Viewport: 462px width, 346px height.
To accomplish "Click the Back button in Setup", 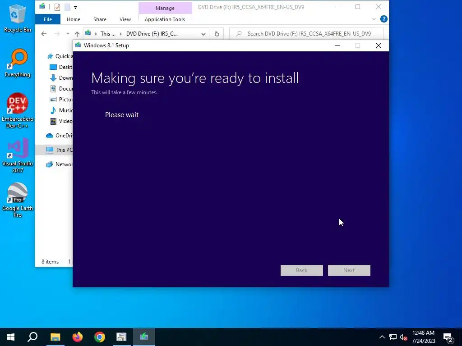I will [x=302, y=270].
